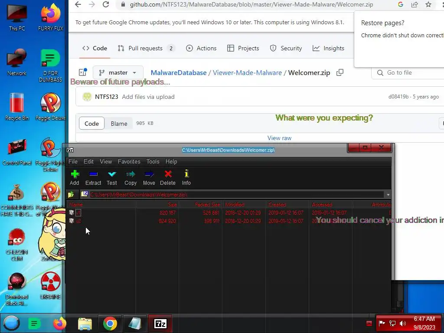This screenshot has height=333, width=444.
Task: Open the Pull requests tab
Action: click(x=146, y=48)
